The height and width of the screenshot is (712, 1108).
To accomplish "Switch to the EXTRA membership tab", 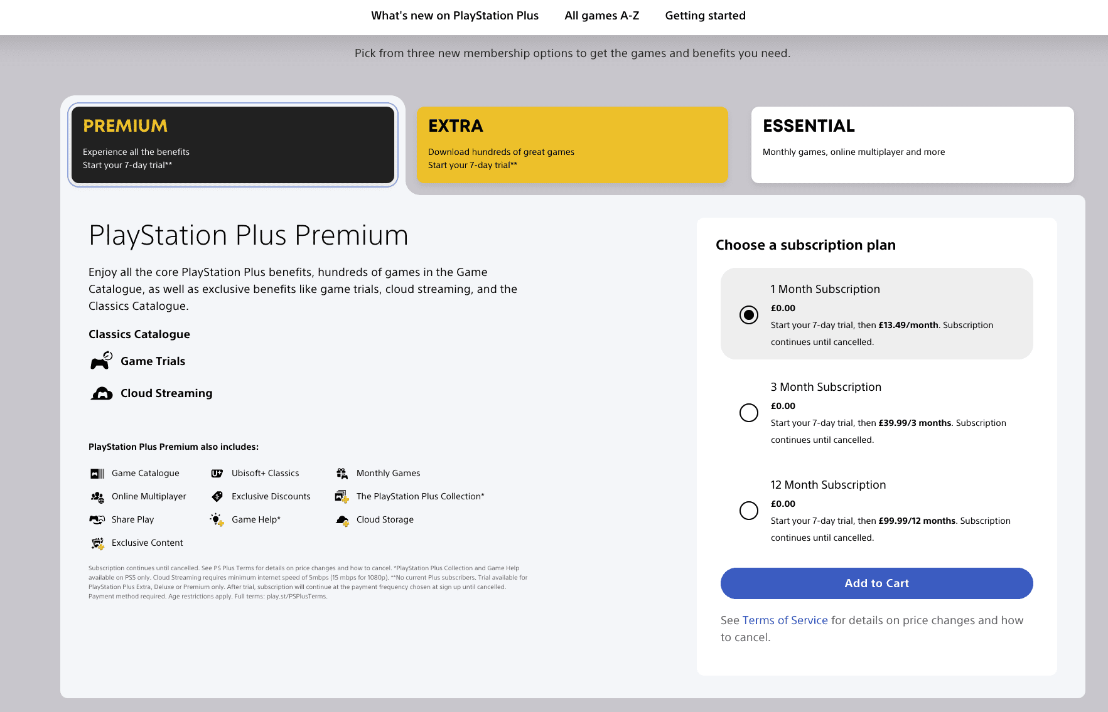I will tap(572, 144).
